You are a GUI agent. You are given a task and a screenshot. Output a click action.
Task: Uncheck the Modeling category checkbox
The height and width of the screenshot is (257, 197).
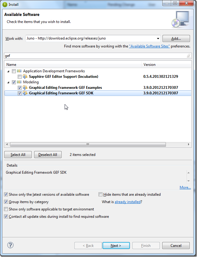point(14,82)
